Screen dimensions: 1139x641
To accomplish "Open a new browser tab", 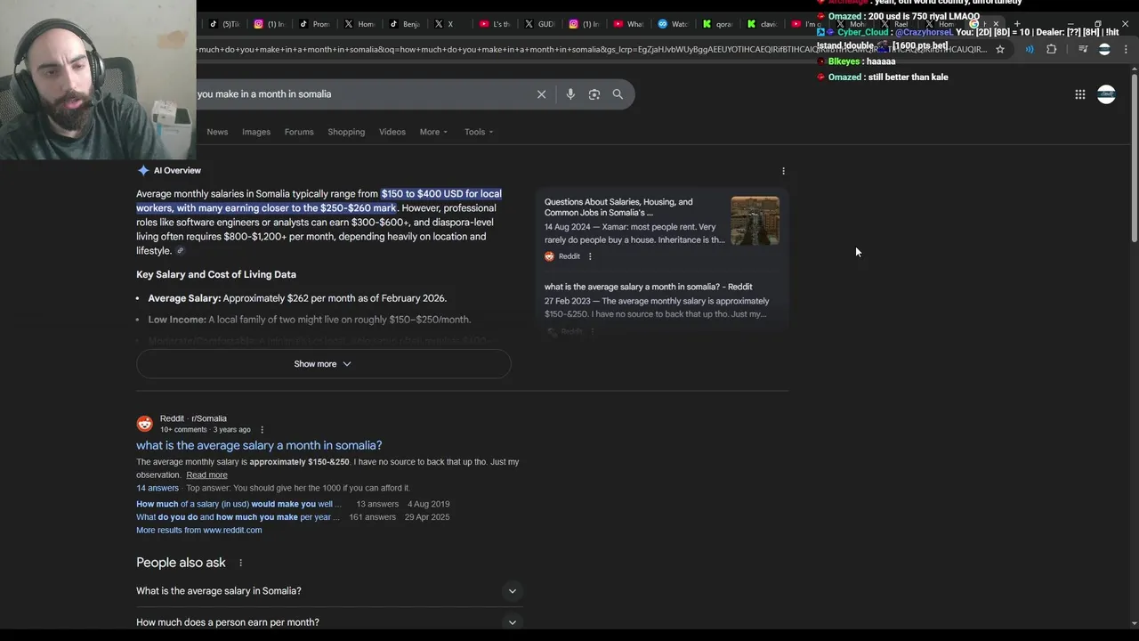I will coord(1017,24).
